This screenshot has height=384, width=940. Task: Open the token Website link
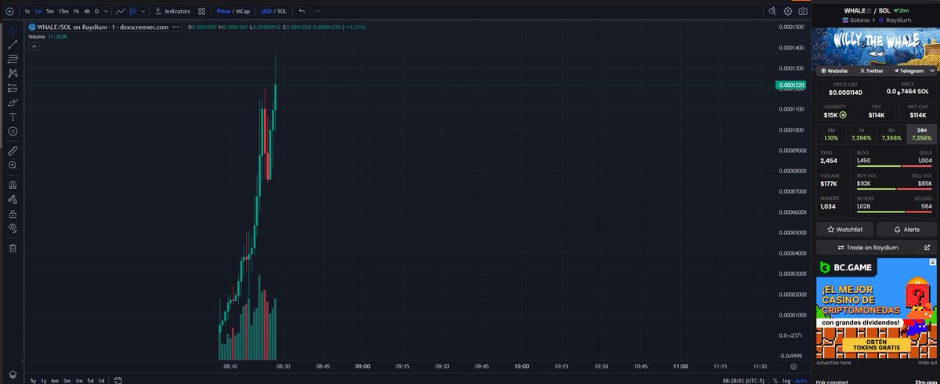pos(834,71)
